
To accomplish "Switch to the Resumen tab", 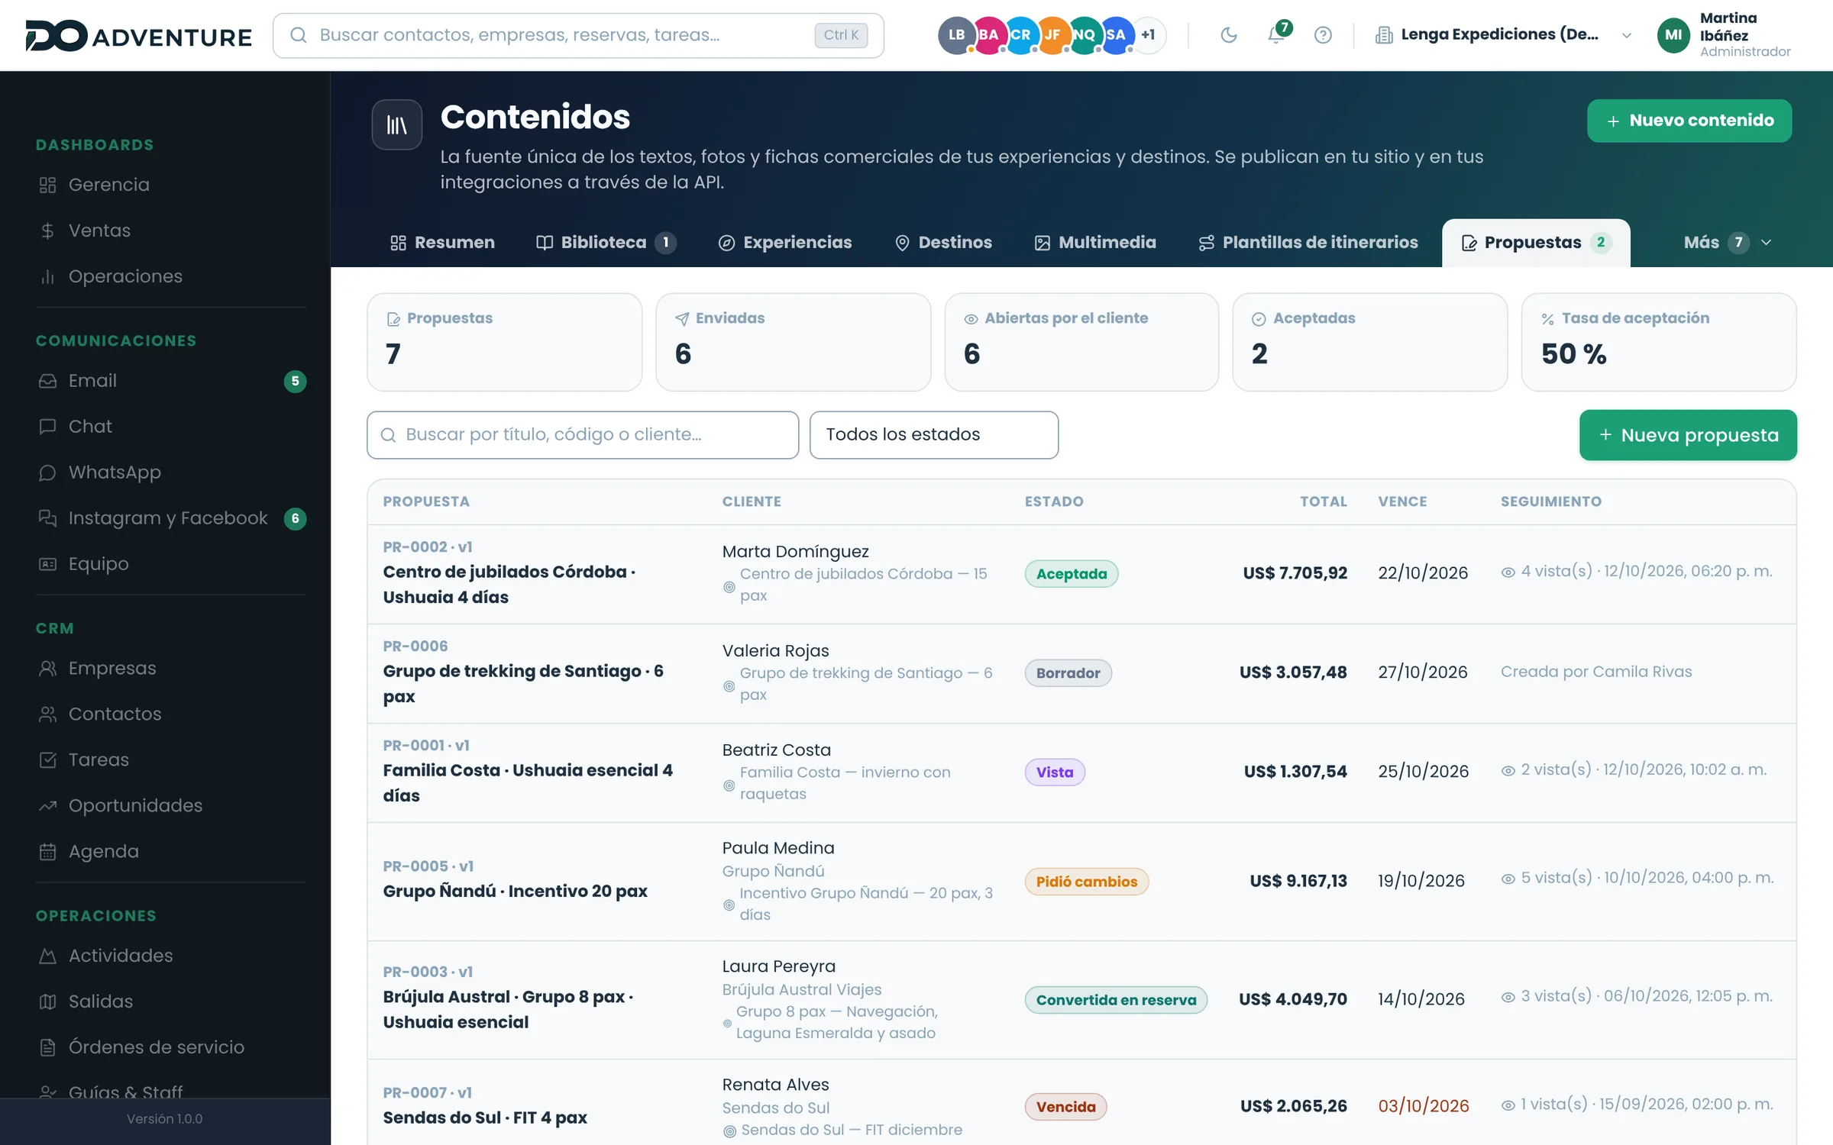I will pyautogui.click(x=442, y=243).
